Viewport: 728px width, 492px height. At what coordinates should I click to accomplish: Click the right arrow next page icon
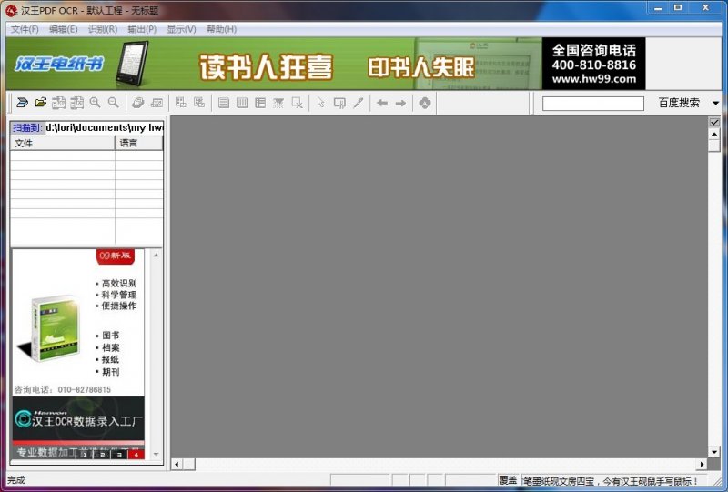tap(400, 103)
